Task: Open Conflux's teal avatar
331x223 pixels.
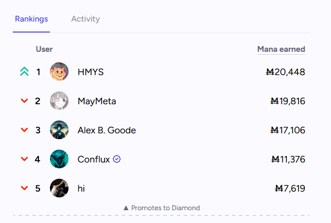Action: click(x=59, y=159)
